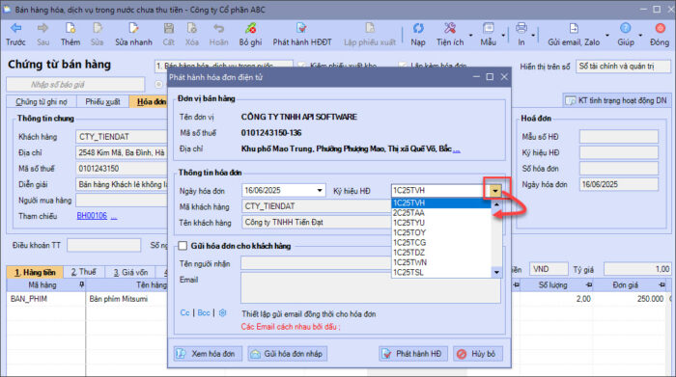676x377 pixels.
Task: Open the BH00106 reference link
Action: click(92, 216)
